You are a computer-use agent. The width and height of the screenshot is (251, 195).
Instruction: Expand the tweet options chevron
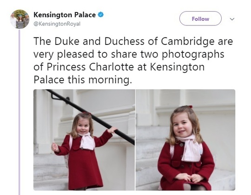point(232,19)
